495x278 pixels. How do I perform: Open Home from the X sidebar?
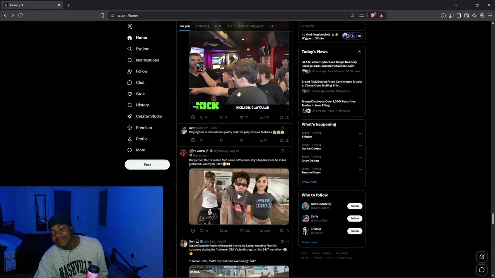click(137, 37)
